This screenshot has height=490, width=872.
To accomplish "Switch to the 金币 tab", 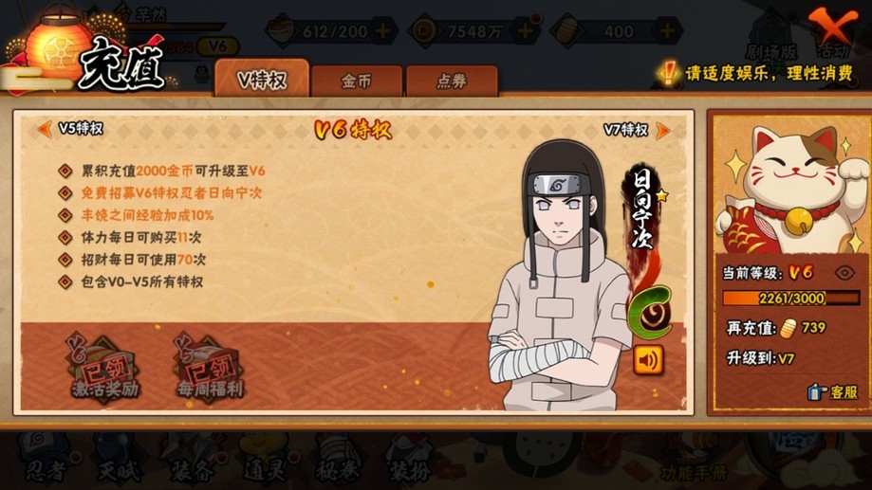I will point(357,82).
